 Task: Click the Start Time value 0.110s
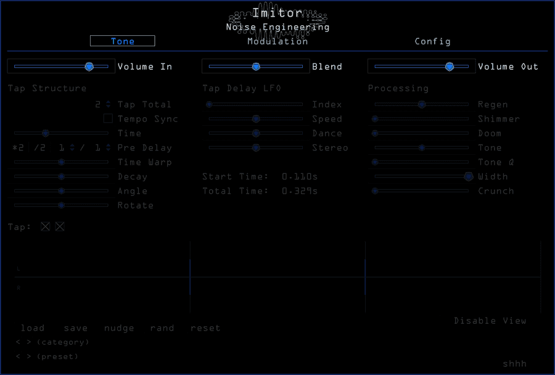(x=300, y=176)
